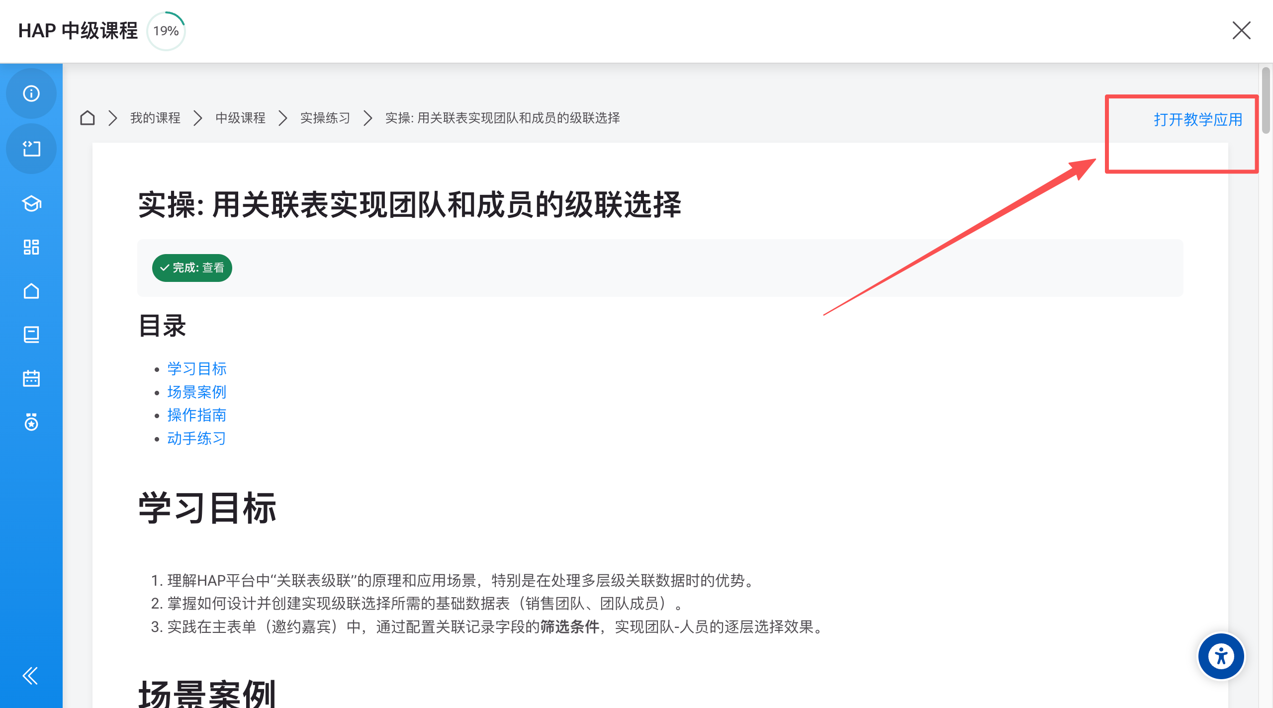Click 中级课程 breadcrumb link
Viewport: 1273px width, 708px height.
click(x=240, y=118)
